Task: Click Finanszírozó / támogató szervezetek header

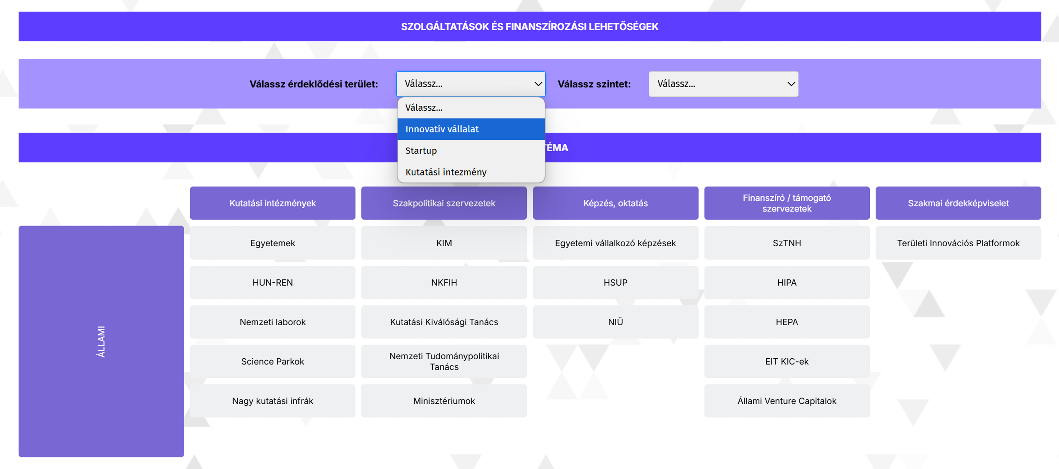Action: click(786, 203)
